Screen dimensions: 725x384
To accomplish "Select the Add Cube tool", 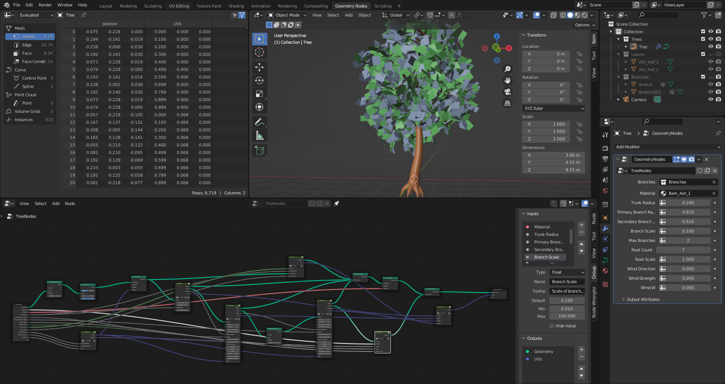I will tap(260, 150).
